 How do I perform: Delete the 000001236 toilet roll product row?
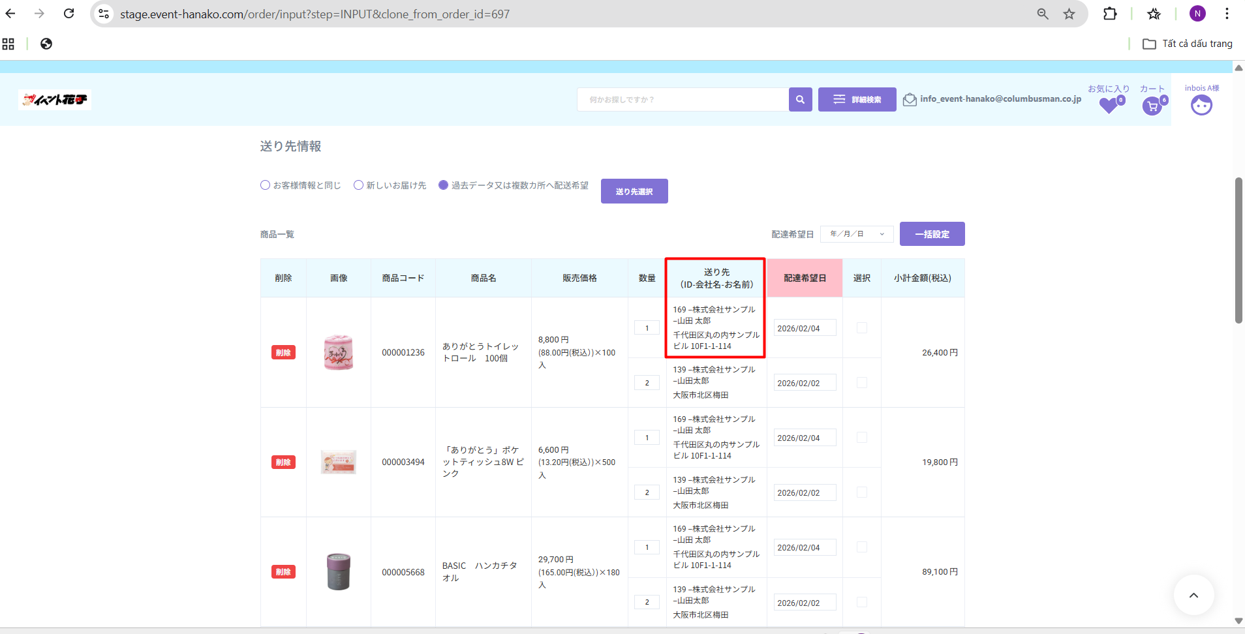283,353
